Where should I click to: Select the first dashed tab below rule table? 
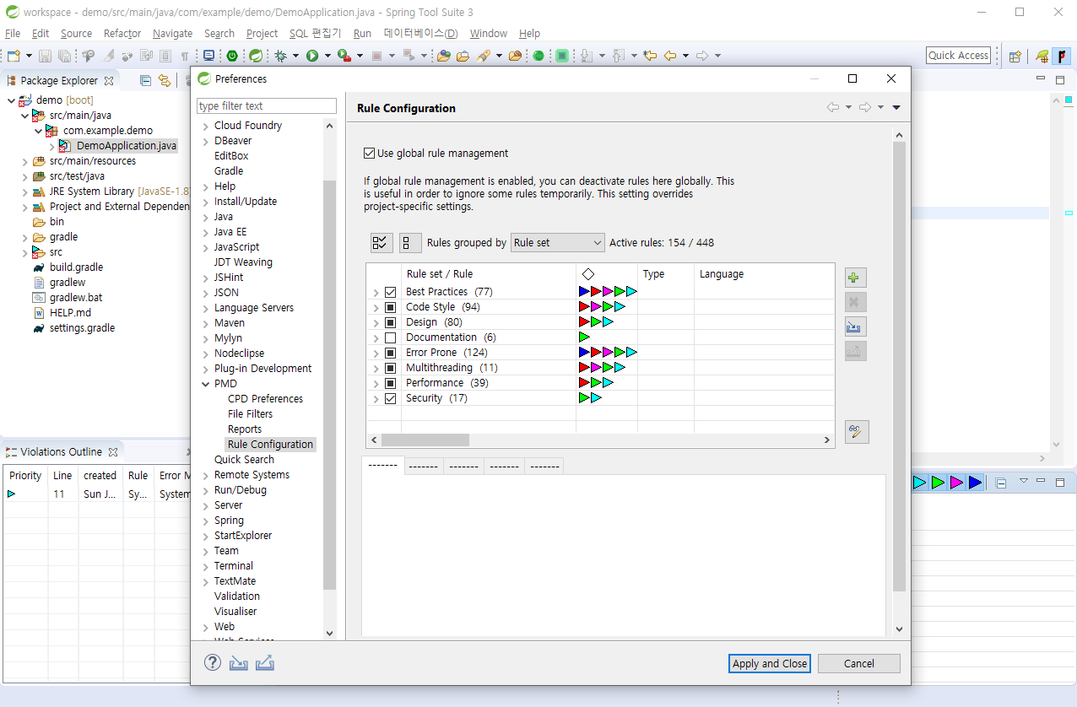pyautogui.click(x=382, y=465)
